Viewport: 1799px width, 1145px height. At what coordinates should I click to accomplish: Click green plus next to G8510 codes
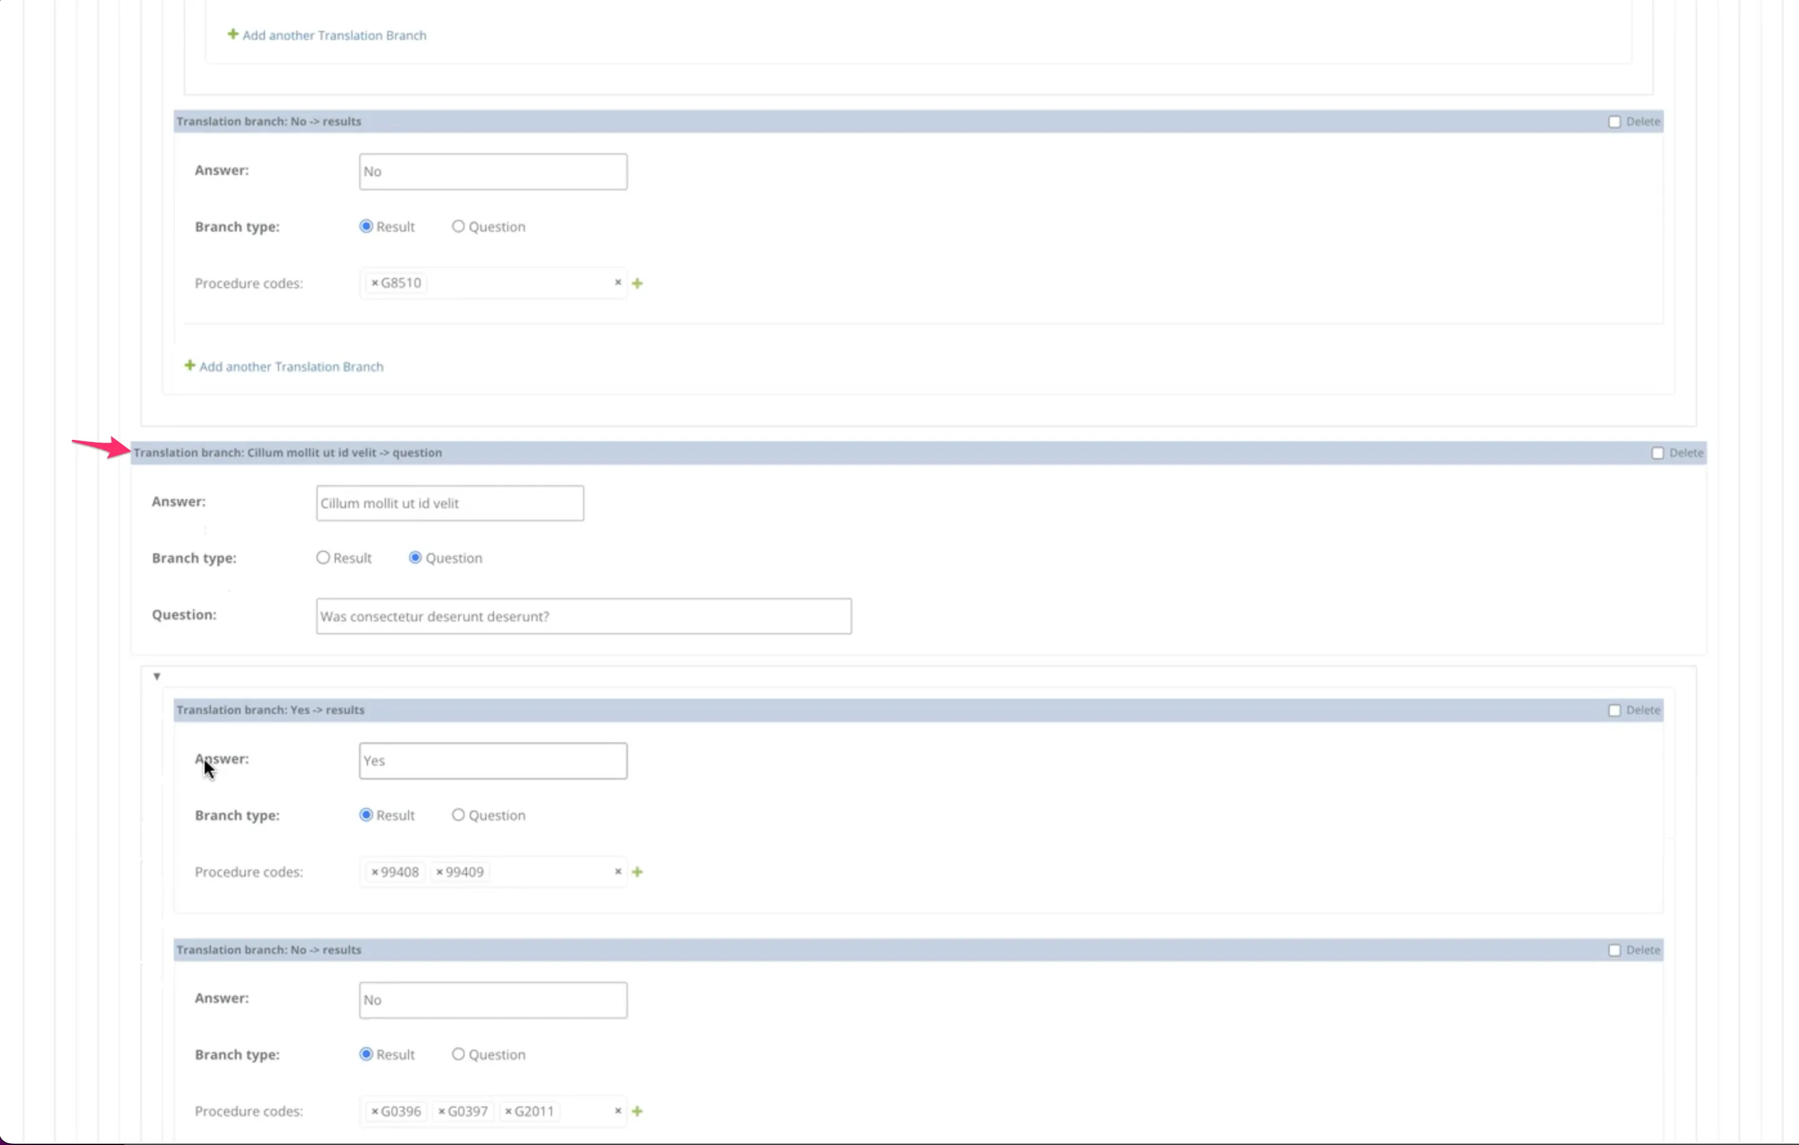pos(637,283)
